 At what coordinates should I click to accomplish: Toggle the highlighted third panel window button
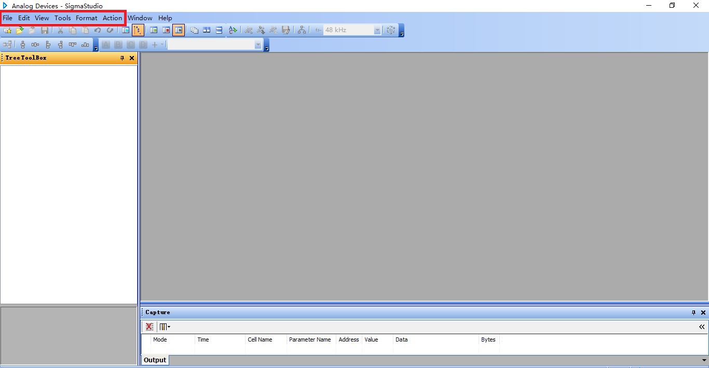coord(179,30)
